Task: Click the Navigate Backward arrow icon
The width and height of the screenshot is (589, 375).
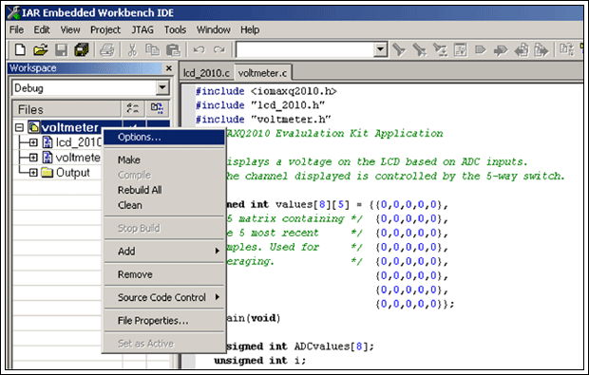Action: click(522, 49)
